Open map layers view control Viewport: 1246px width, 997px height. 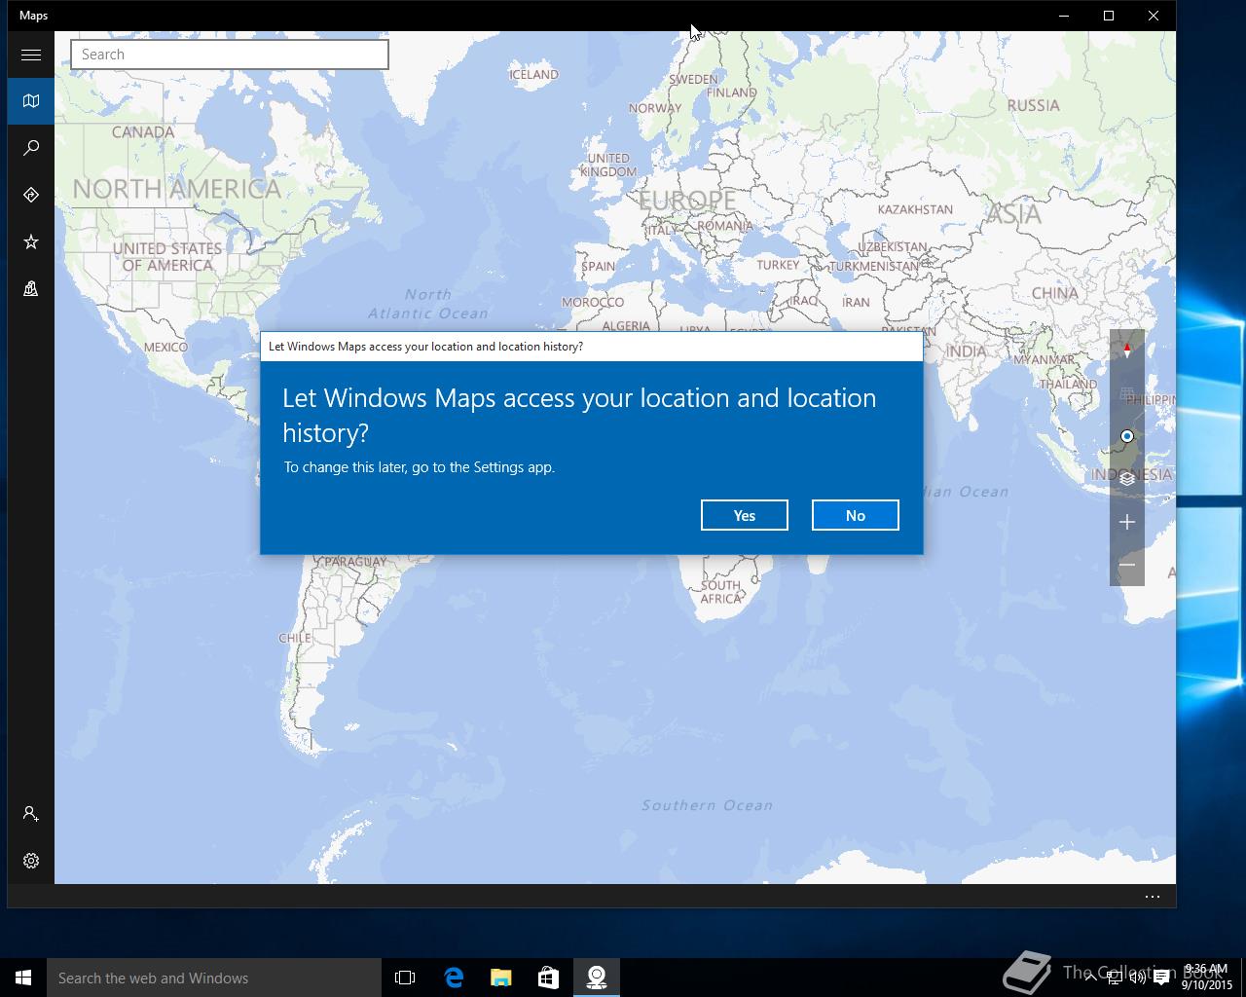pyautogui.click(x=1127, y=479)
